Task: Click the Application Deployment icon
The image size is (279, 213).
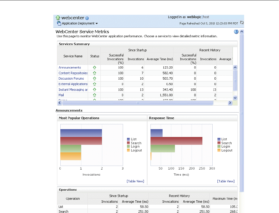Action: (x=59, y=23)
